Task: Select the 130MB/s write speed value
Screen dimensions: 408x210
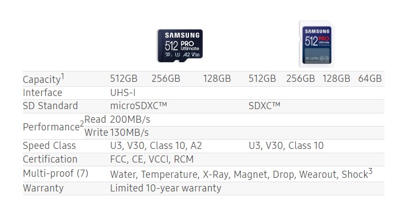Action: pyautogui.click(x=129, y=133)
